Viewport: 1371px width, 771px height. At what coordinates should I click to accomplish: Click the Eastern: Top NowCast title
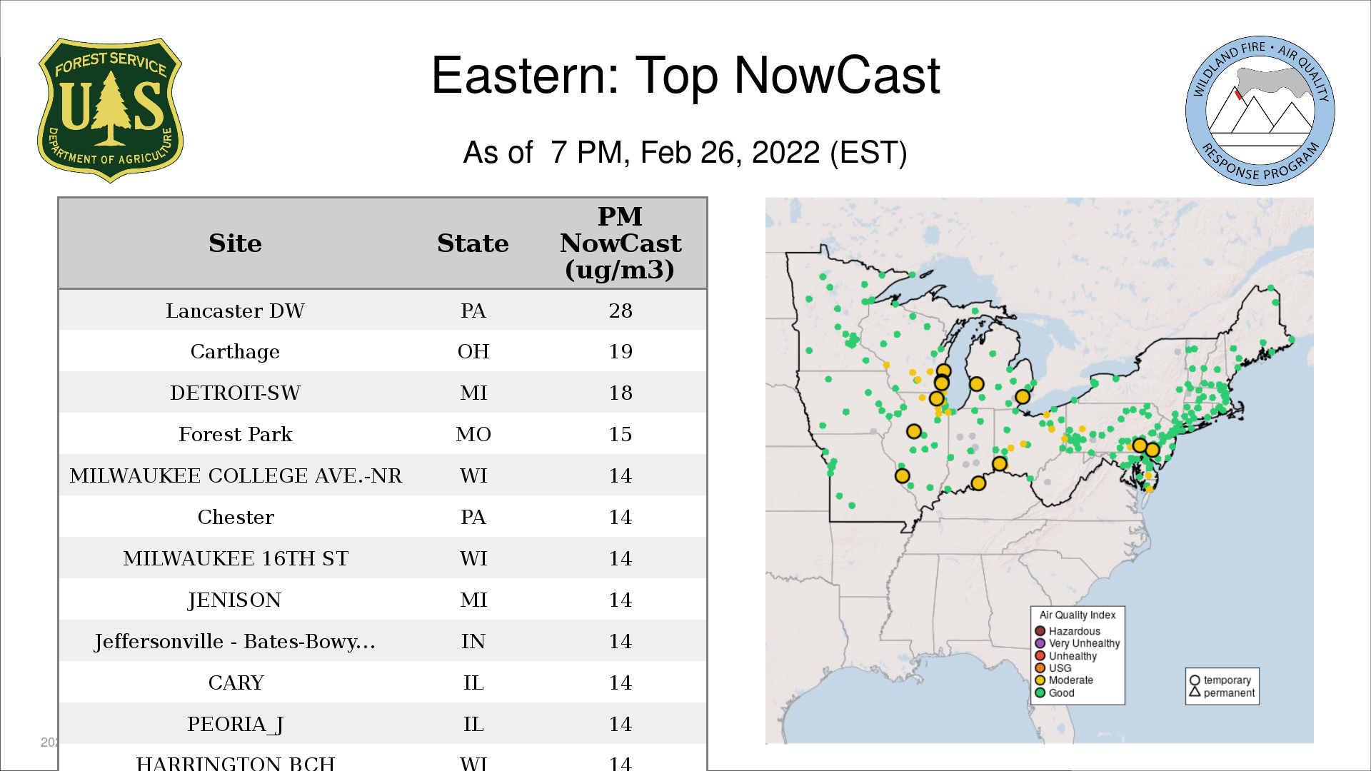pyautogui.click(x=685, y=76)
